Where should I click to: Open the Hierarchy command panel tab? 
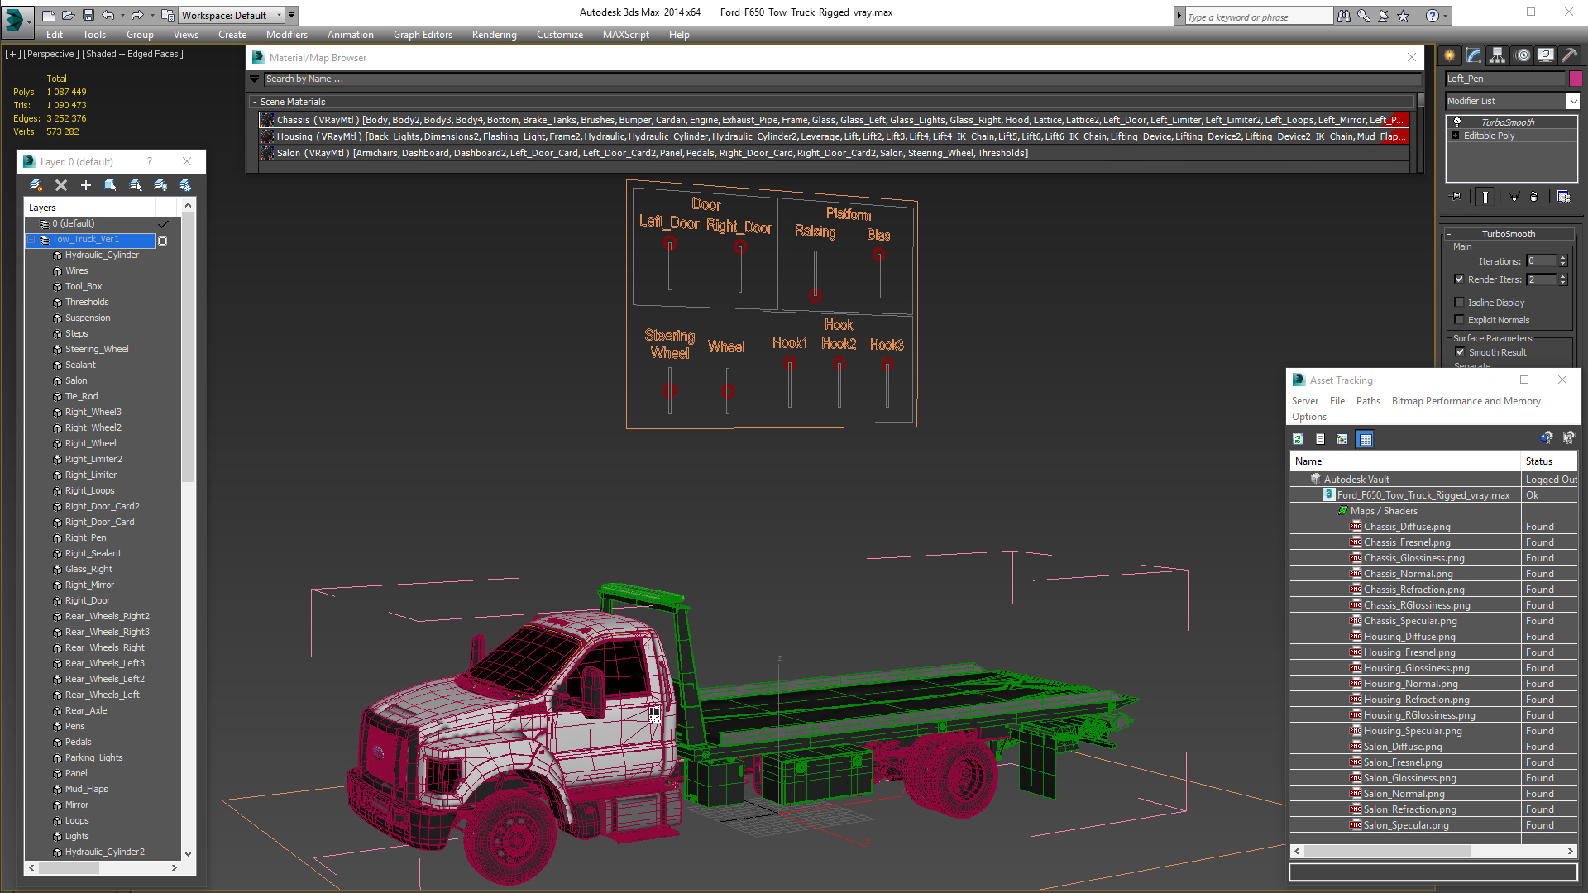(1498, 55)
